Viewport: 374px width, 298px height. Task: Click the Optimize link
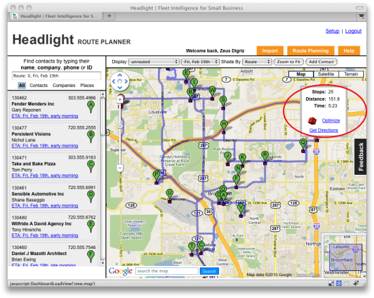click(331, 120)
